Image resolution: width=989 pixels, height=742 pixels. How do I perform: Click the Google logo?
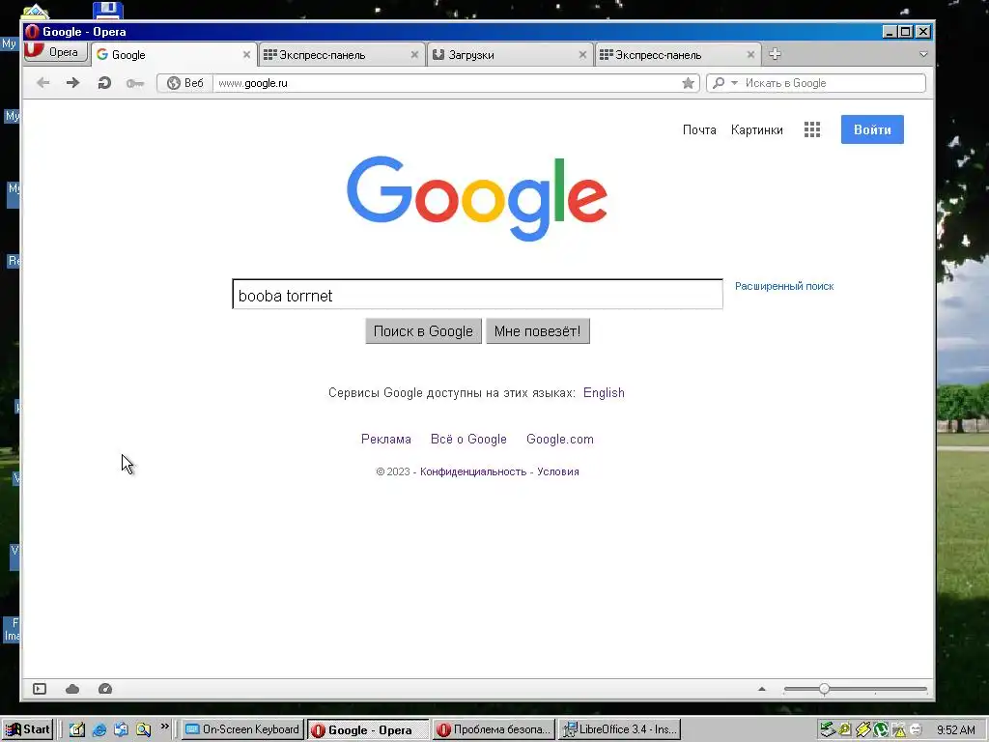tap(477, 199)
